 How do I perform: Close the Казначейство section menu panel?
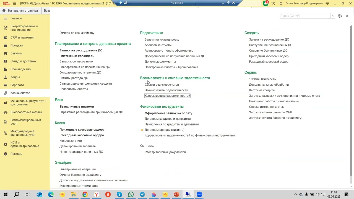point(347,16)
